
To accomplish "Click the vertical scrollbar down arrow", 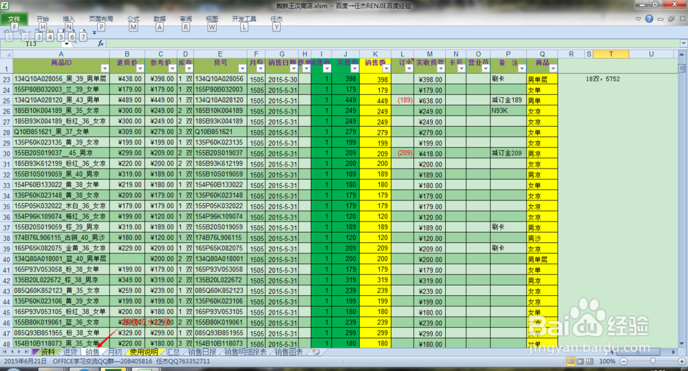I will point(681,343).
